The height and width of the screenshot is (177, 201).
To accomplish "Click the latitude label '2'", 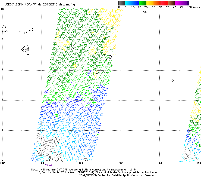I will click(2, 130).
